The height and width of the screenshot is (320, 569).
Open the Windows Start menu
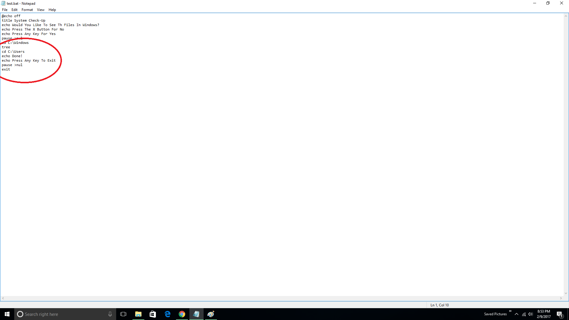pos(7,314)
